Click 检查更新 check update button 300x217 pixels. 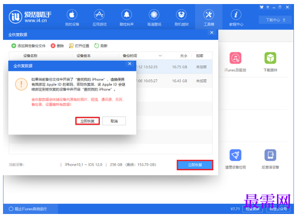coord(252,209)
